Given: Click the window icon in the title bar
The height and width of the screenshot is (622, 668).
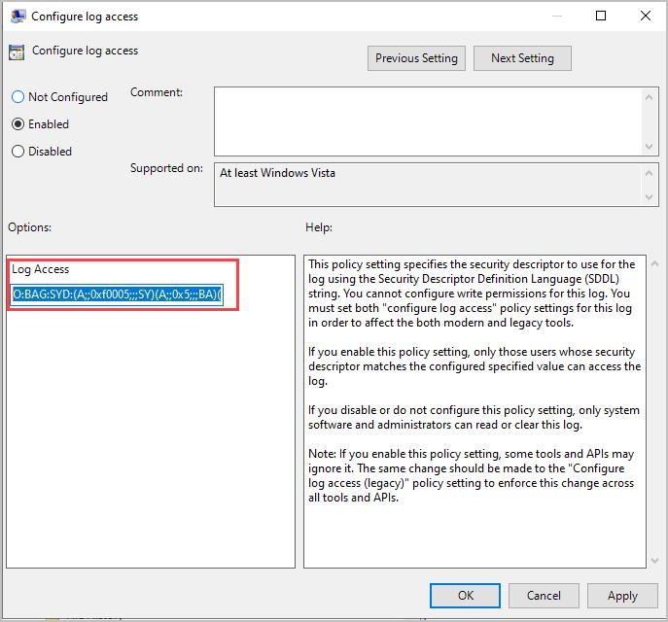Looking at the screenshot, I should (x=17, y=17).
